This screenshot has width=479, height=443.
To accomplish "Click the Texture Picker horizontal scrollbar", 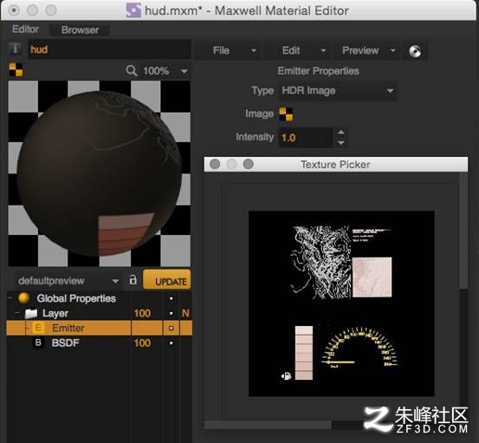I will (268, 425).
